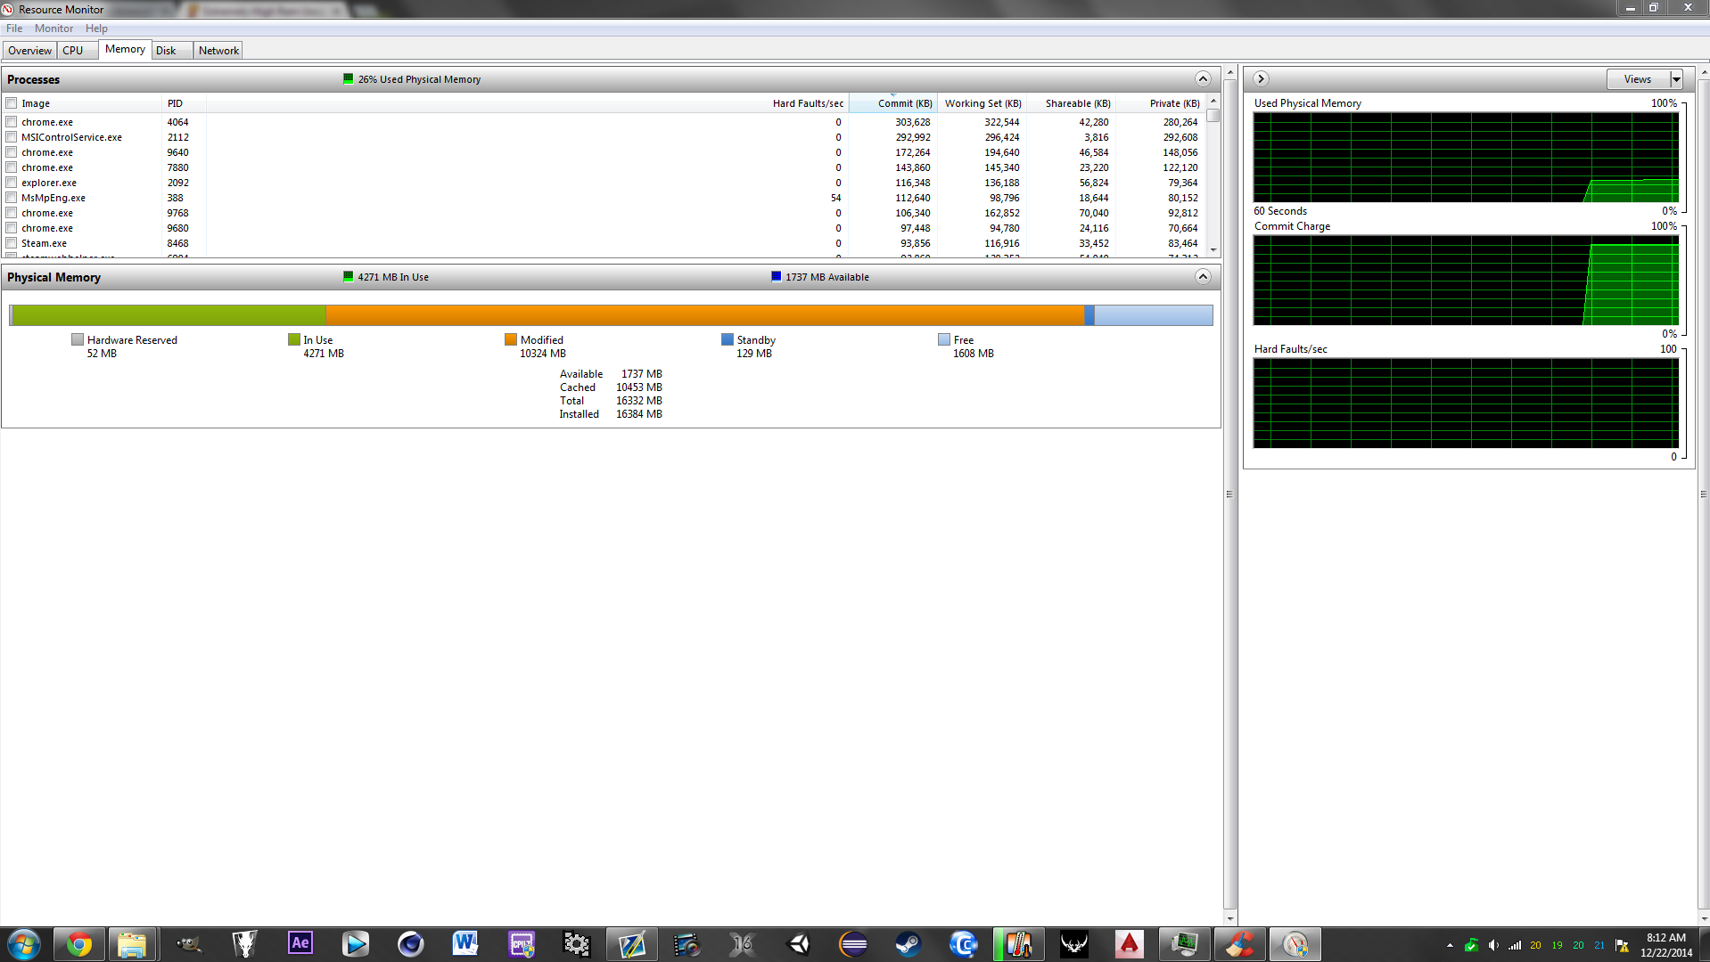The image size is (1710, 962).
Task: Open the Help menu
Action: pyautogui.click(x=96, y=29)
